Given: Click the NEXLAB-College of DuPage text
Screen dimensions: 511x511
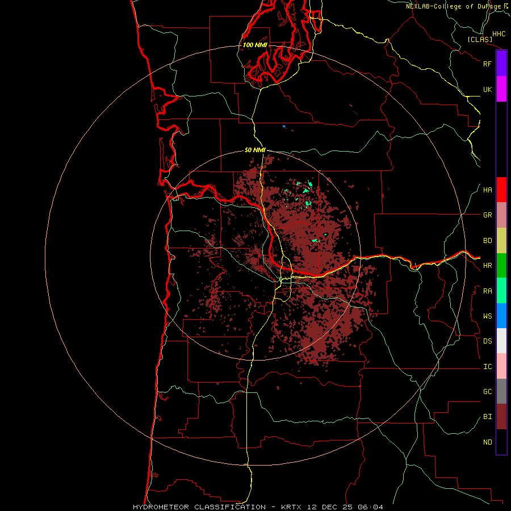Looking at the screenshot, I should tap(454, 6).
